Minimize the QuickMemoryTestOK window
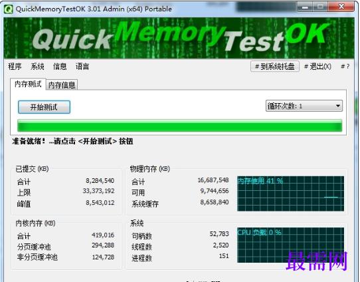The image size is (360, 282). tap(305, 7)
